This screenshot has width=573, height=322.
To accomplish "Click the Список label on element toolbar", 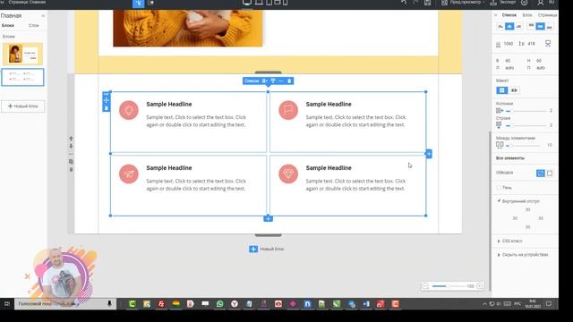I will tap(252, 81).
